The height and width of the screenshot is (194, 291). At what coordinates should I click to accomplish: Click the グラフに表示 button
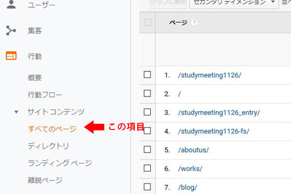click(167, 3)
